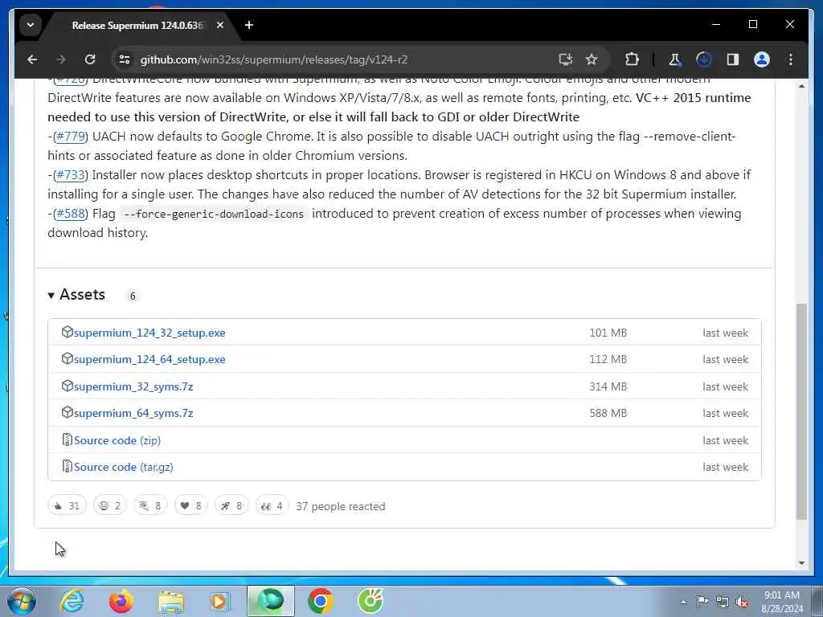823x617 pixels.
Task: Click the scrollbar up arrow
Action: (801, 85)
